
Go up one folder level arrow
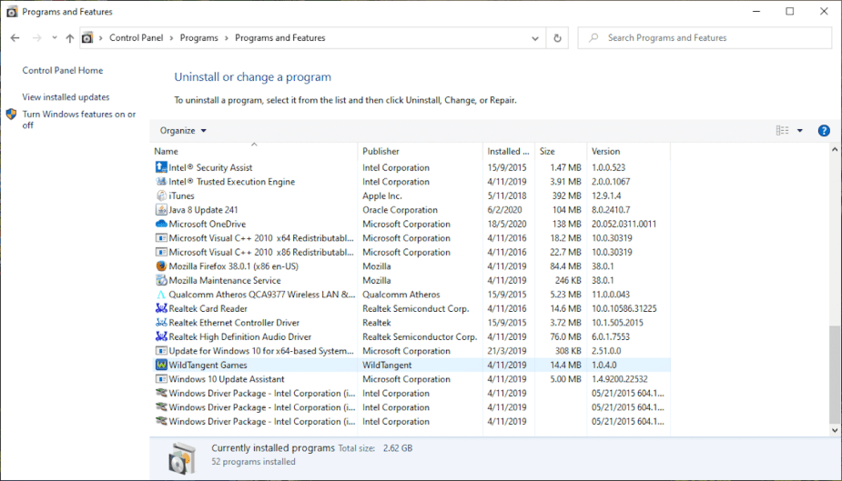click(70, 38)
